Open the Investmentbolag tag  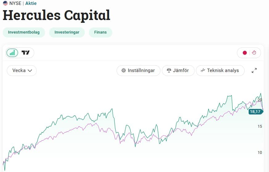pyautogui.click(x=24, y=32)
